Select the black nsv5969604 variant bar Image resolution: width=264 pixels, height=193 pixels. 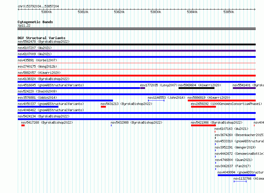pyautogui.click(x=196, y=88)
